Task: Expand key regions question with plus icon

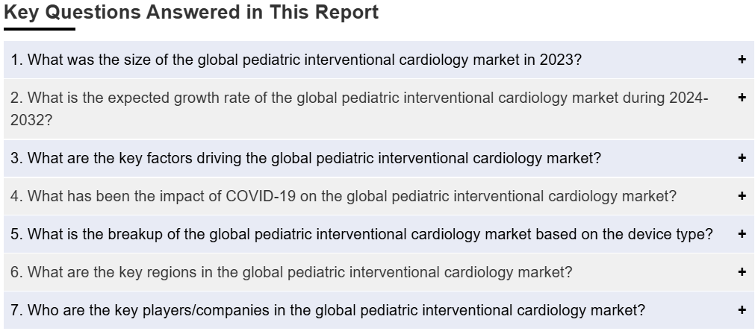Action: coord(742,272)
